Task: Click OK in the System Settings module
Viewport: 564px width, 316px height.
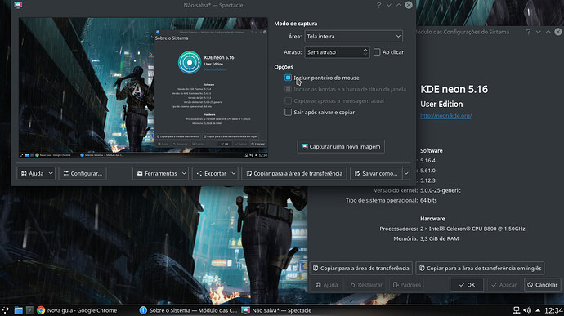Action: (x=467, y=285)
